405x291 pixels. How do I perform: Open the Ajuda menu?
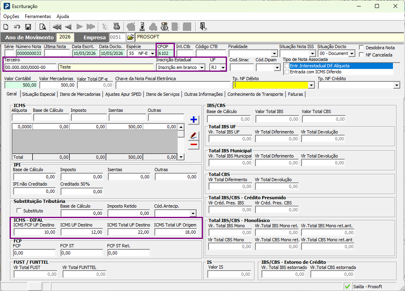click(63, 16)
